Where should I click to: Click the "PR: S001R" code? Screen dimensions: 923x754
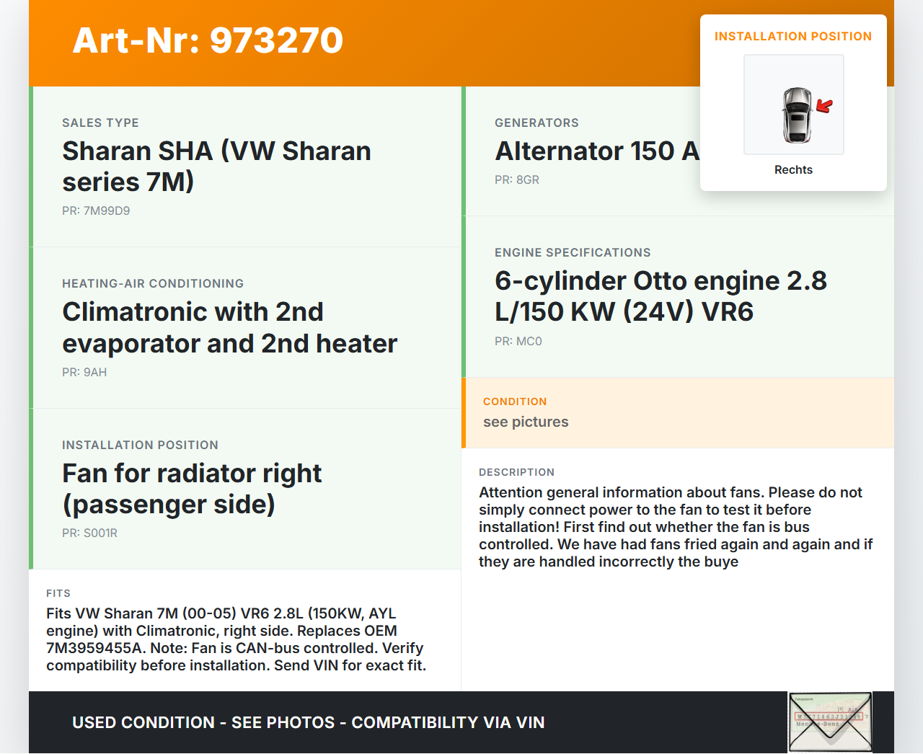(89, 533)
